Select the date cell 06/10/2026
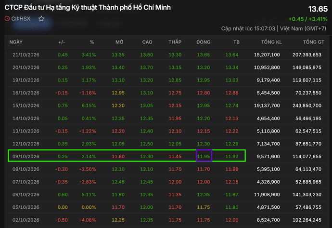Viewport: 332px width, 228px height. click(x=26, y=195)
